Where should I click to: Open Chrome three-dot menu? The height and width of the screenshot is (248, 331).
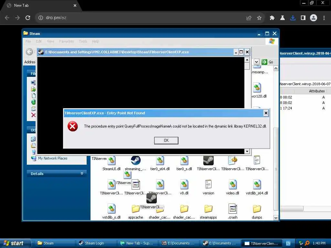pyautogui.click(x=324, y=18)
